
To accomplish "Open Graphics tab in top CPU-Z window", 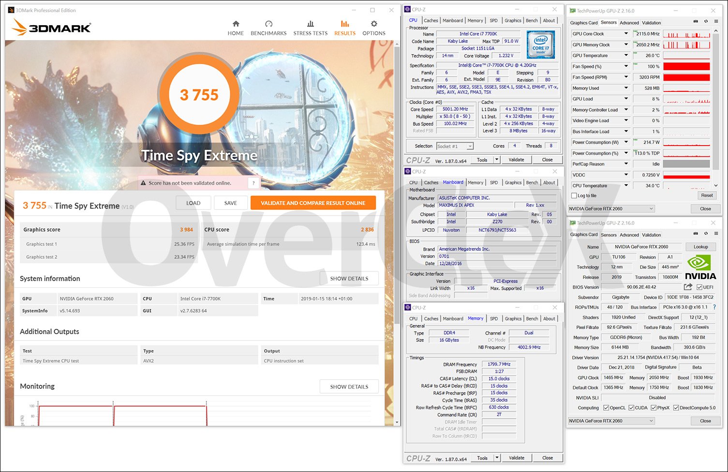I will click(x=513, y=20).
